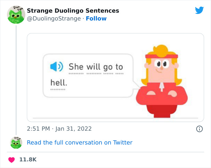Click the 2:51 PM Jan 31, 2022 timestamp
The height and width of the screenshot is (168, 211).
click(x=59, y=129)
